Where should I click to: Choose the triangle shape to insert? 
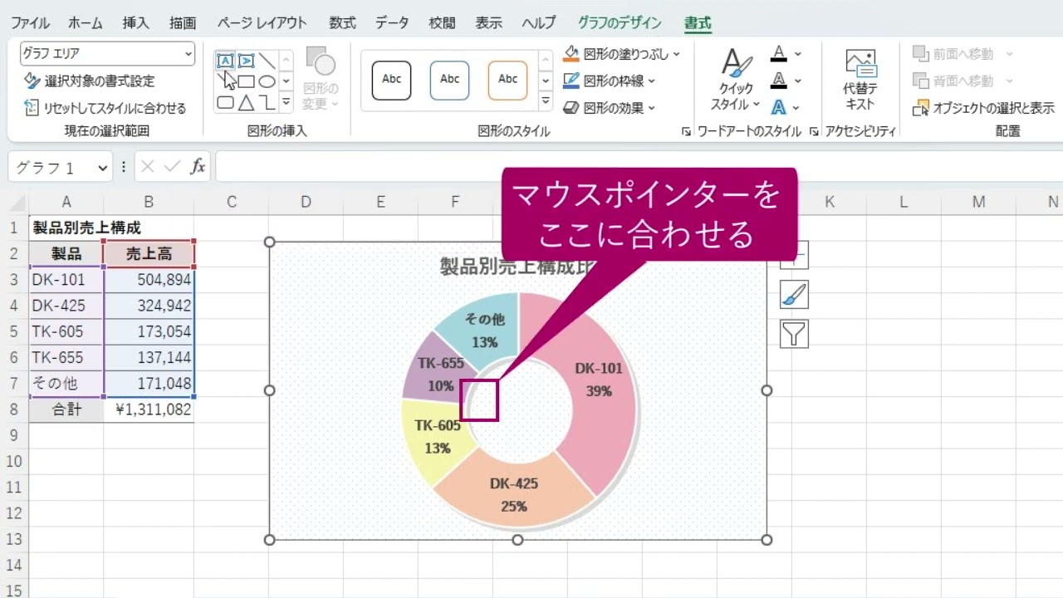pyautogui.click(x=246, y=103)
